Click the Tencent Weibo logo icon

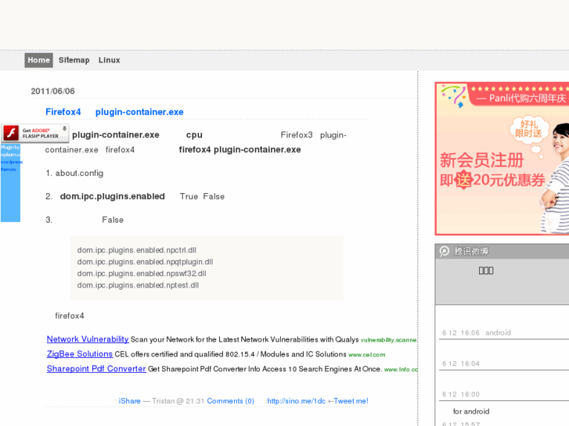445,252
